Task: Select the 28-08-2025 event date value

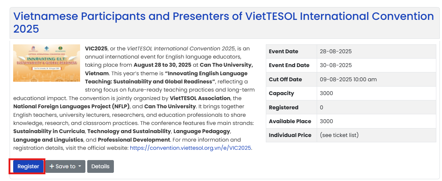Action: click(x=336, y=51)
